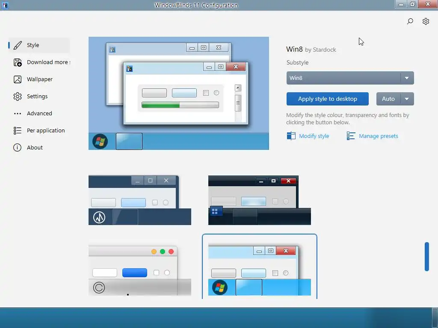The width and height of the screenshot is (438, 328).
Task: Open the settings gear at top right
Action: click(x=426, y=21)
